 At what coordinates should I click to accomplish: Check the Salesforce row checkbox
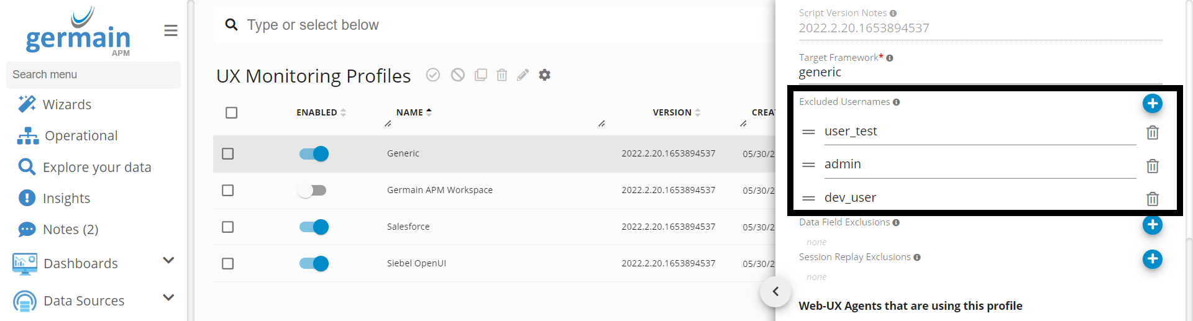click(228, 227)
